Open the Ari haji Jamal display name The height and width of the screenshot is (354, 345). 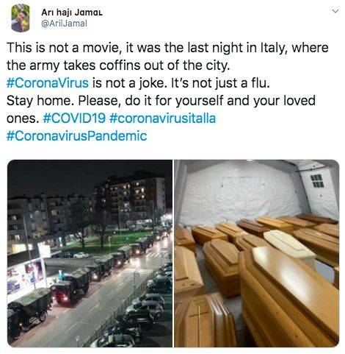(72, 13)
